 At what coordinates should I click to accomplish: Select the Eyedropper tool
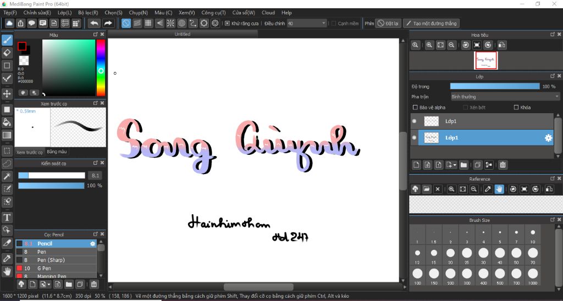tap(7, 258)
